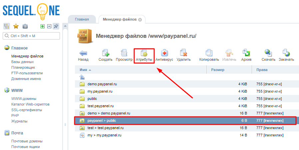This screenshot has height=150, width=299.
Task: Open SSL-сертификаты in sidebar
Action: [27, 110]
